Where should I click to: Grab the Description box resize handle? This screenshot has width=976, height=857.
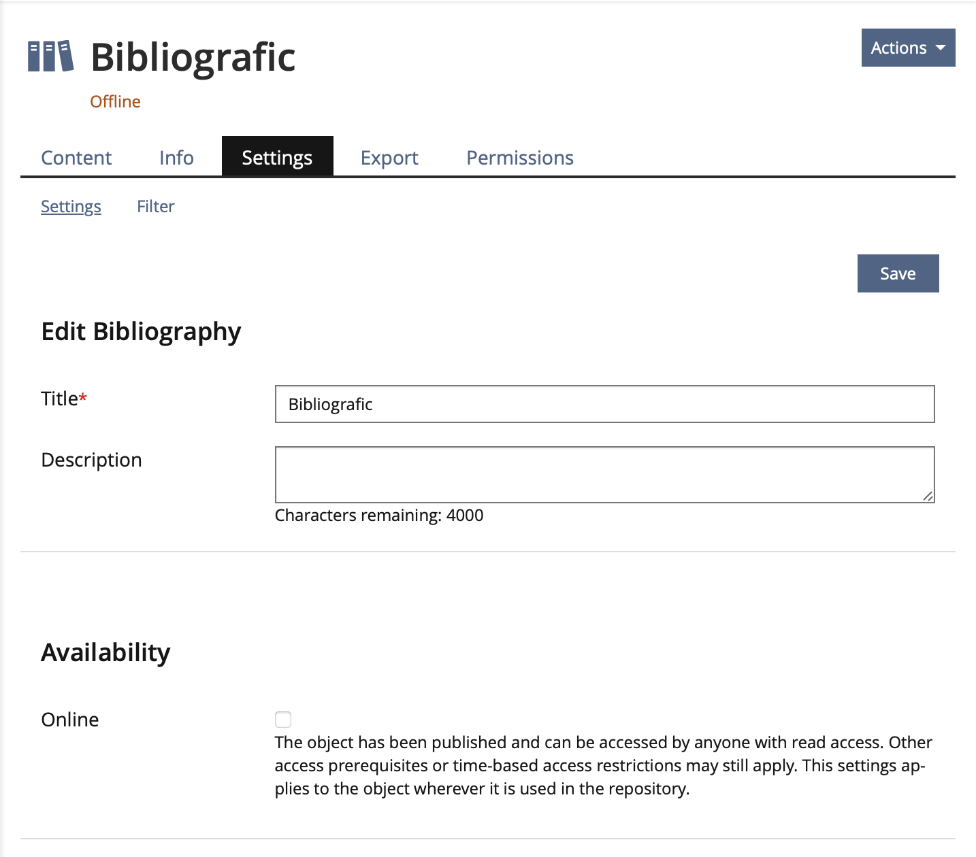click(928, 497)
